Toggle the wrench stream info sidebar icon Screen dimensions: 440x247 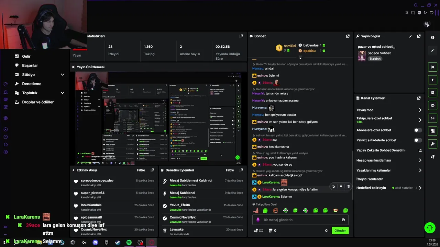click(432, 144)
